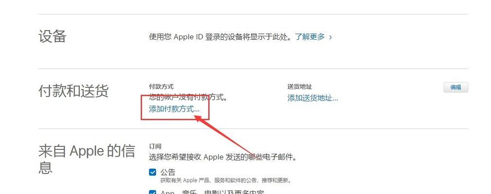Click the 订阅 subheading label
The width and height of the screenshot is (491, 194).
pyautogui.click(x=155, y=146)
